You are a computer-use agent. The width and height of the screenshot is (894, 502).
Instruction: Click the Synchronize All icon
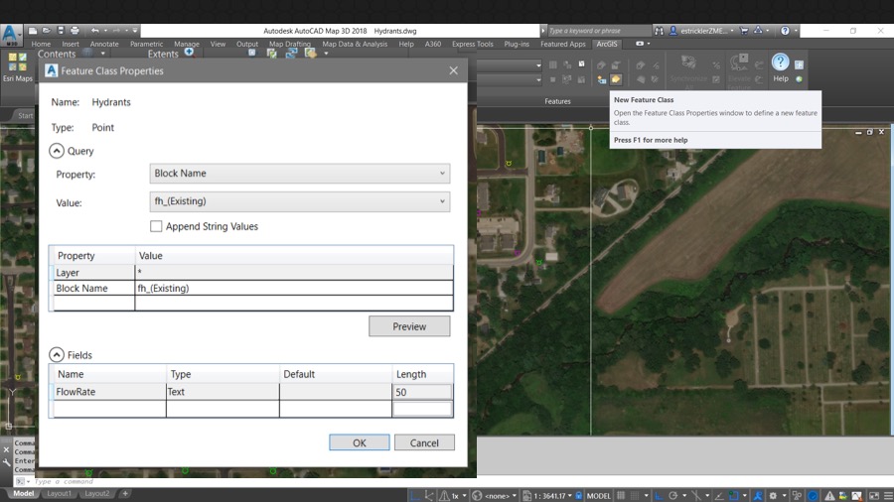[x=688, y=63]
